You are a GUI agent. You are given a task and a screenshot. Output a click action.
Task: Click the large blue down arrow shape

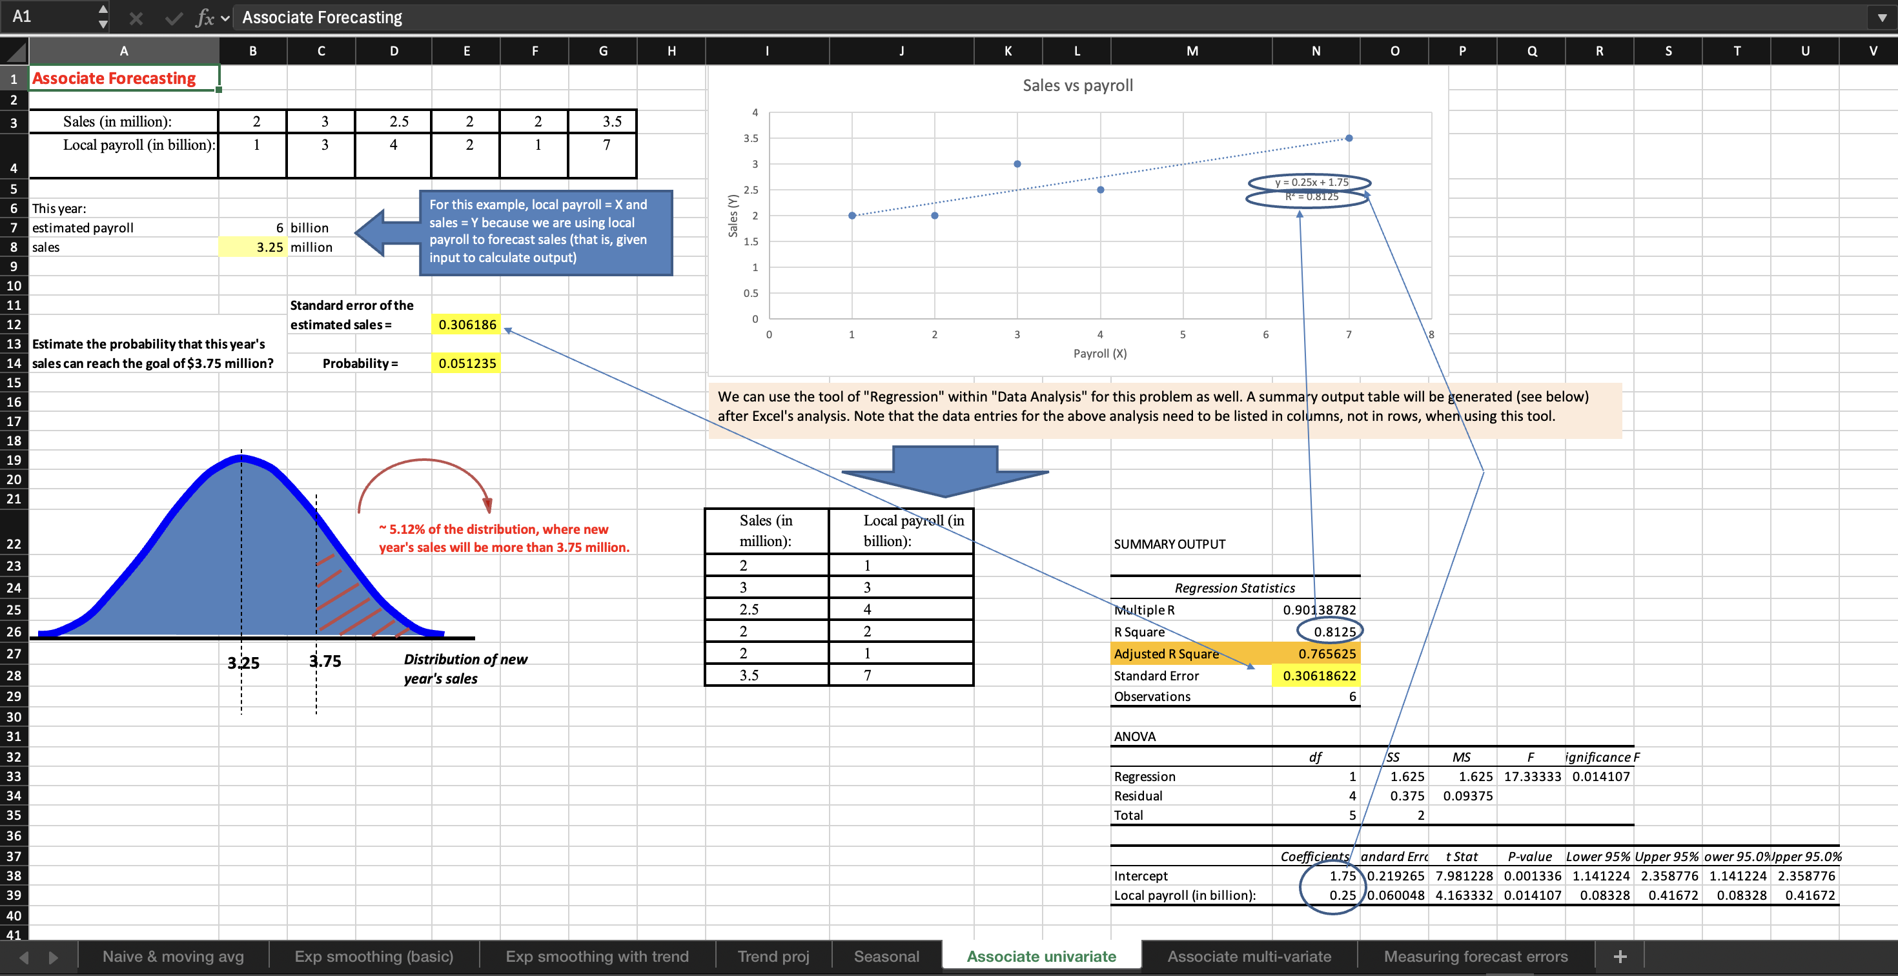pos(944,471)
